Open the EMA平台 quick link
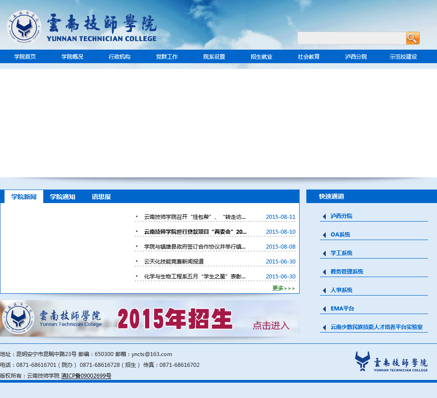This screenshot has height=398, width=437. (x=342, y=308)
